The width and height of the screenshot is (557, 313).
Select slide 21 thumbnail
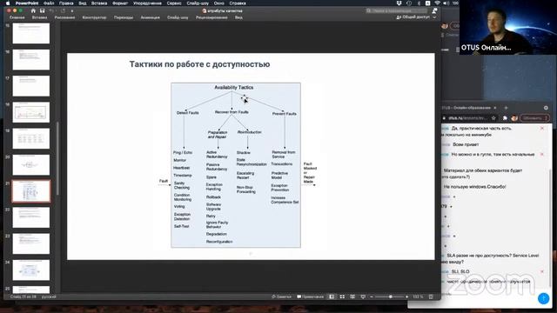[31, 191]
